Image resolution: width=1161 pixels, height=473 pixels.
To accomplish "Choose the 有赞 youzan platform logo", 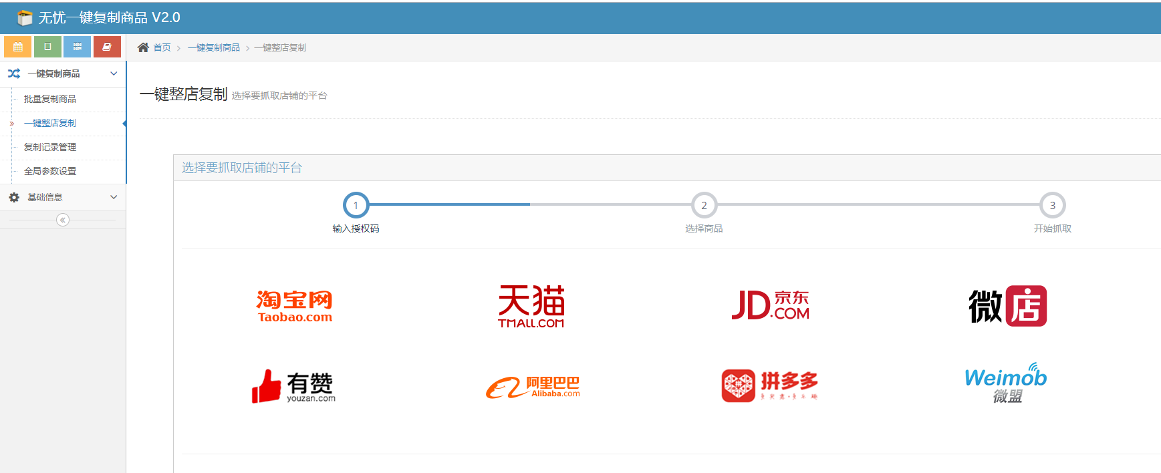I will coord(293,386).
